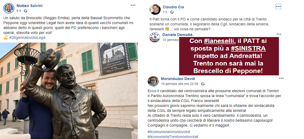Image resolution: width=304 pixels, height=139 pixels.
Task: Open the Claudio Cia name link
Action: point(173,7)
